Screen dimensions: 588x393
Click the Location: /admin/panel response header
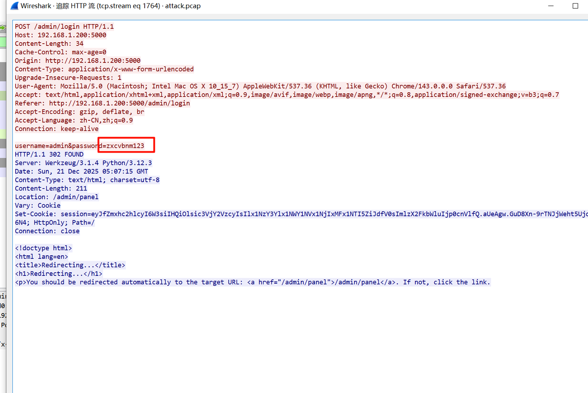click(57, 197)
